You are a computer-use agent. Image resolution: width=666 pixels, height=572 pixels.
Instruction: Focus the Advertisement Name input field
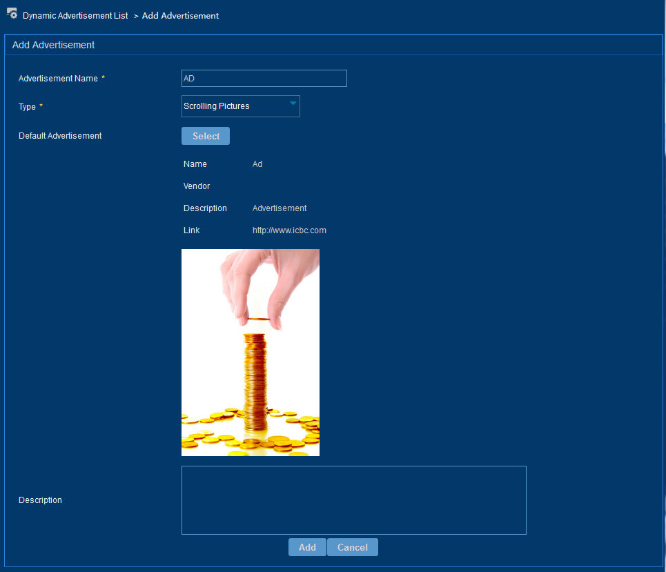click(264, 79)
